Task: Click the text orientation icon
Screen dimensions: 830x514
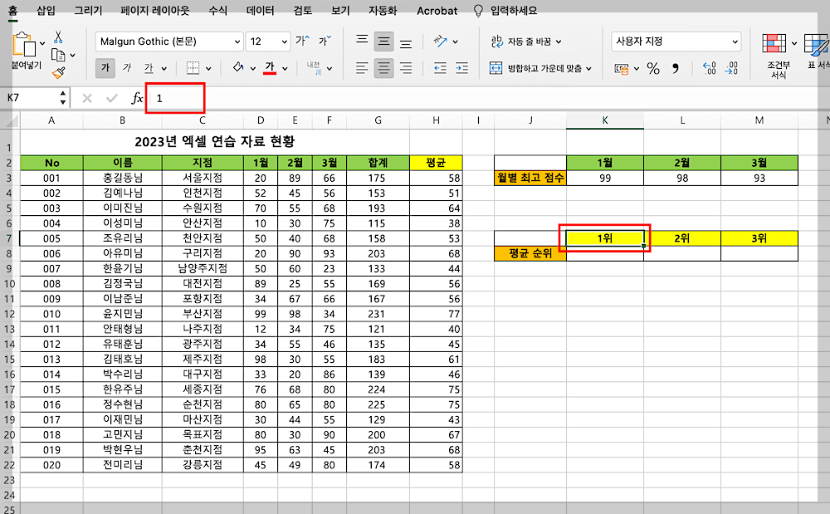Action: pos(440,41)
